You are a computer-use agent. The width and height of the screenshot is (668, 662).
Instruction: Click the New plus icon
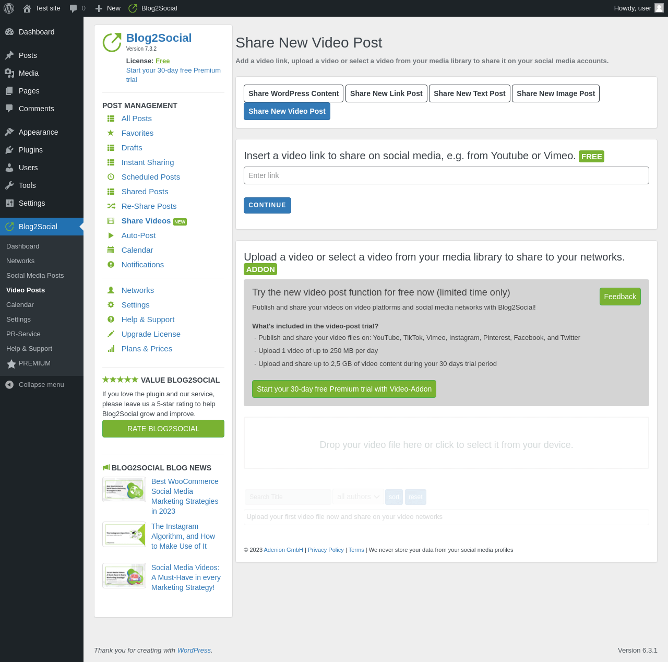click(x=99, y=8)
